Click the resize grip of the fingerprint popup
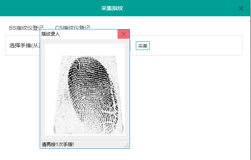 pos(126,146)
